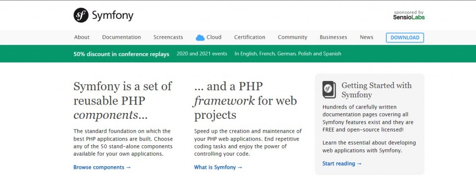Click 'Symfony is a set of reusable PHP components' heading
This screenshot has height=185, width=476.
tap(123, 101)
